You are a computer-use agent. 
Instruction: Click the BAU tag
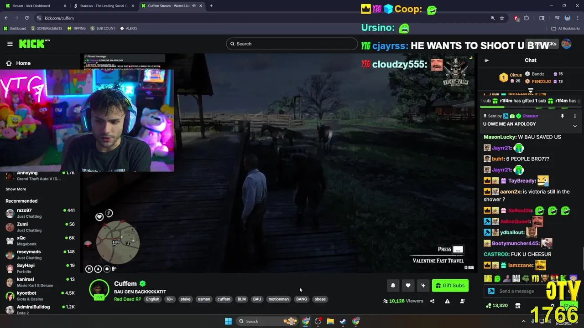tap(257, 299)
